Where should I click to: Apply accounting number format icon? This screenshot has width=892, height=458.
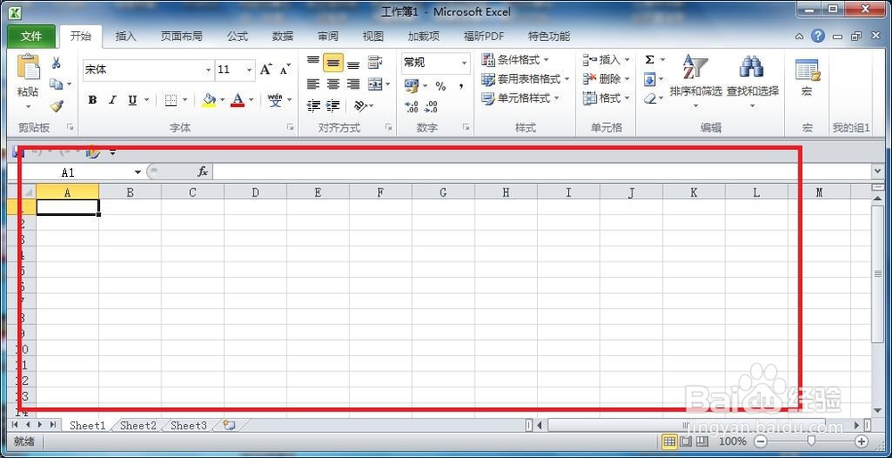pyautogui.click(x=411, y=86)
